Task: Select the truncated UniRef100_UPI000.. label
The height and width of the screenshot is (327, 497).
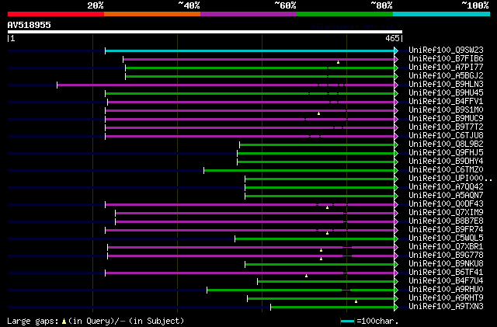Action: 450,178
